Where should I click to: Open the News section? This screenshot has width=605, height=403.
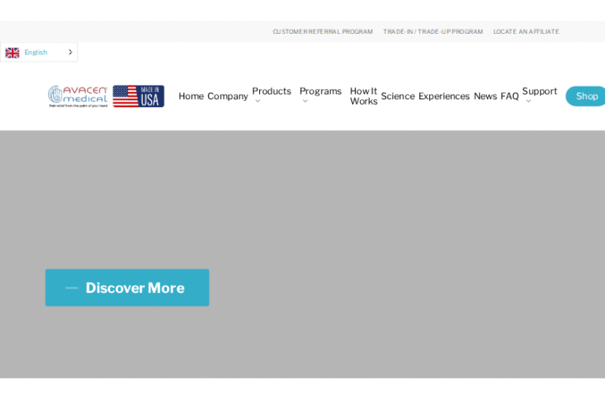(x=484, y=96)
